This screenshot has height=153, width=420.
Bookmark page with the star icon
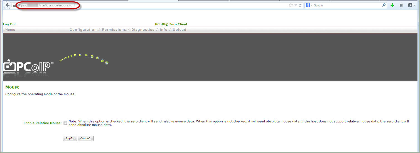(x=291, y=5)
